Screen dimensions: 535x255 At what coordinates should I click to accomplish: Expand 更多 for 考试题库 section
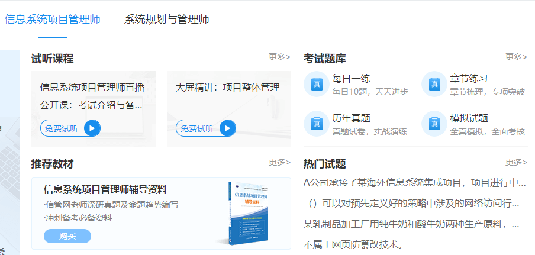coord(516,57)
